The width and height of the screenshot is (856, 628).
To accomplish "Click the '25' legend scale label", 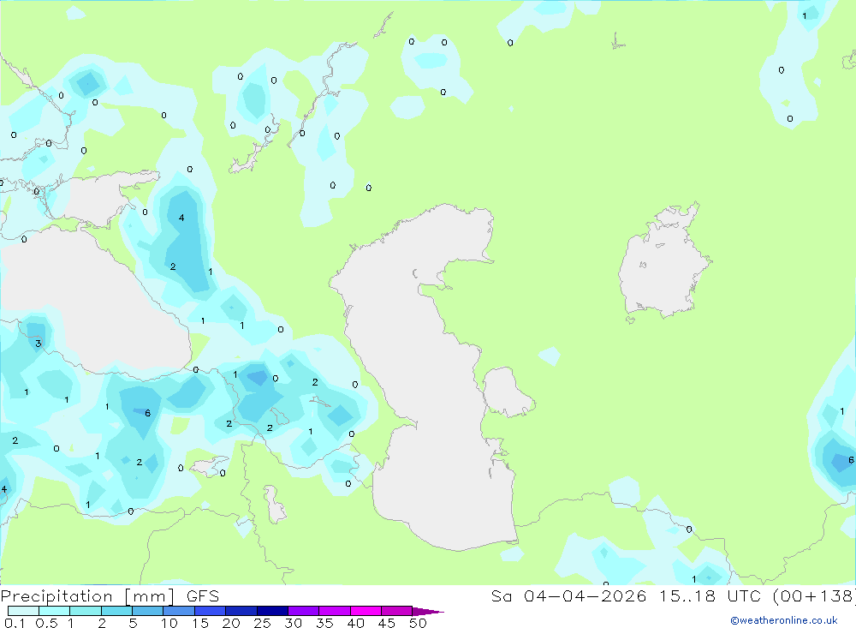I will [262, 623].
